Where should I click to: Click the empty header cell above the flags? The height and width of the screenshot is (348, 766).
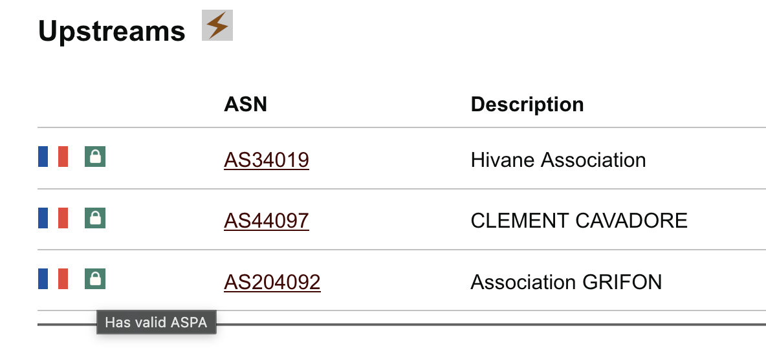[x=123, y=104]
